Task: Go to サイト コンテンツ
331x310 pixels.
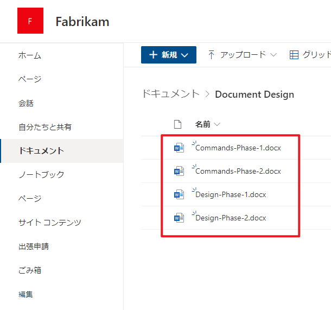Action: coord(50,223)
